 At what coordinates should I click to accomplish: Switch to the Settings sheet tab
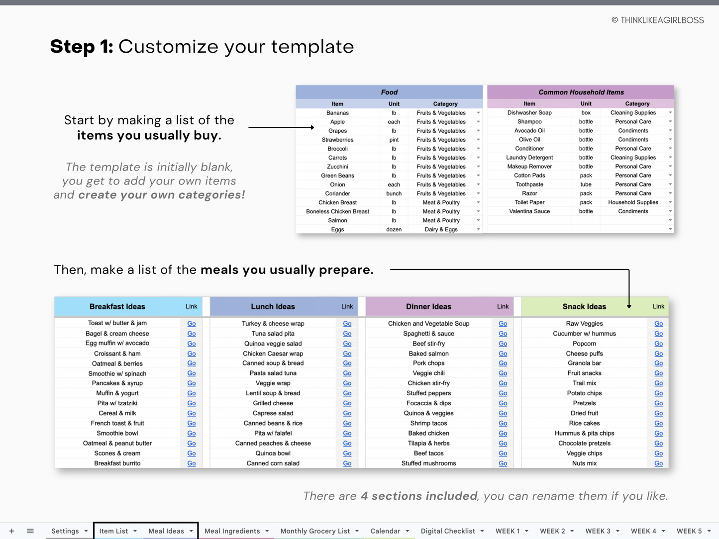tap(65, 531)
